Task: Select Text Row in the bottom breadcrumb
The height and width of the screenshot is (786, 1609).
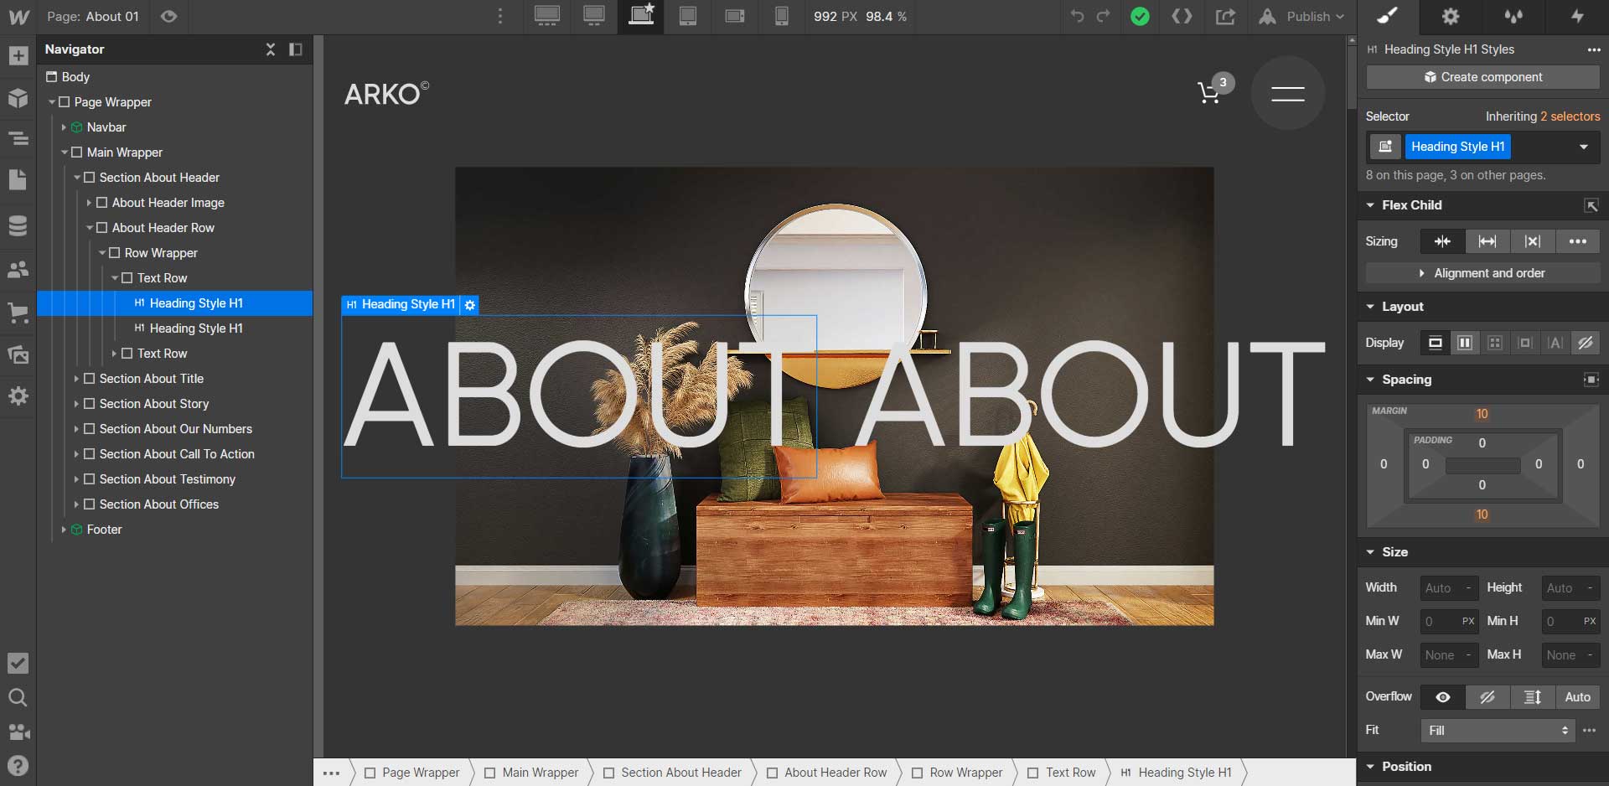Action: point(1069,773)
